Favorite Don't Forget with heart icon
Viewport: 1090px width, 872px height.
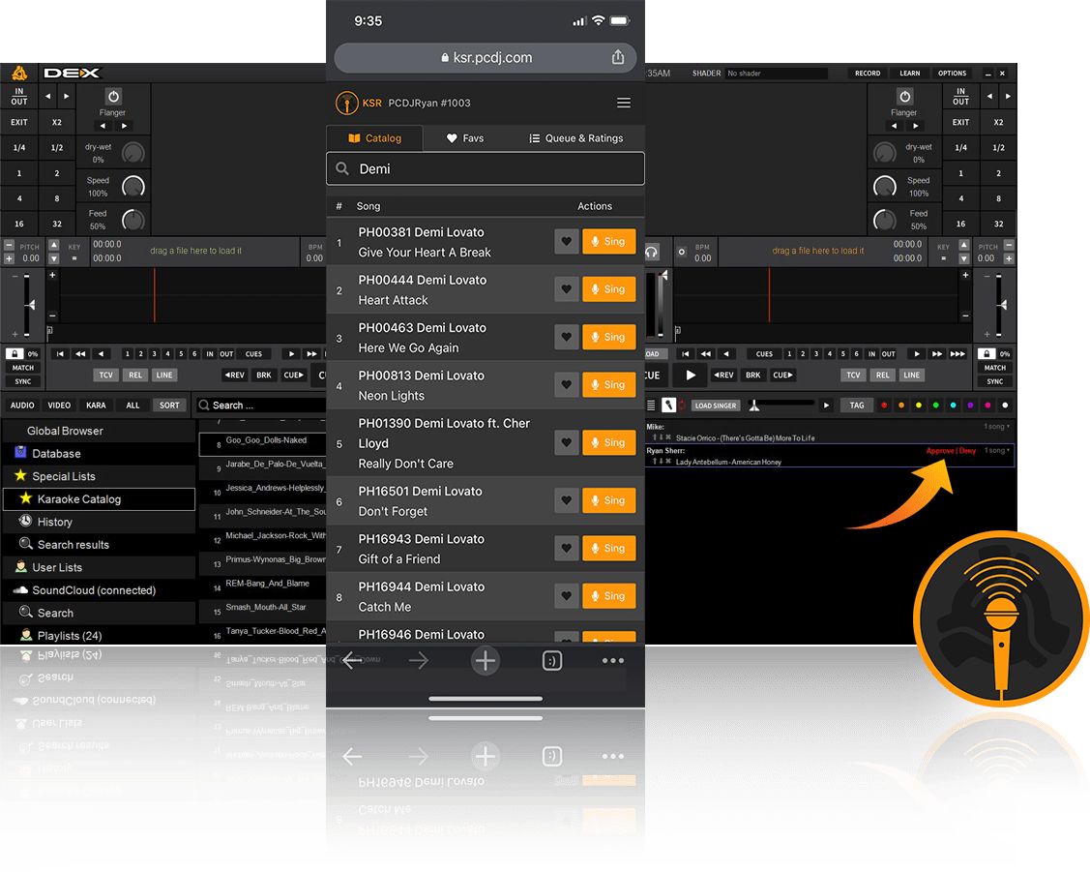point(567,500)
